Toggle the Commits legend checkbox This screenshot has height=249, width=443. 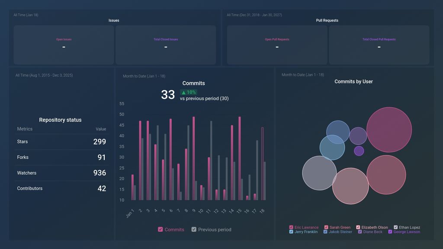pyautogui.click(x=161, y=230)
